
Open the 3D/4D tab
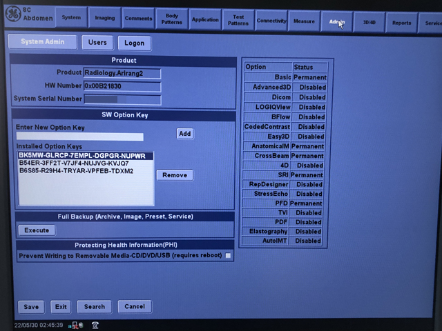(369, 22)
